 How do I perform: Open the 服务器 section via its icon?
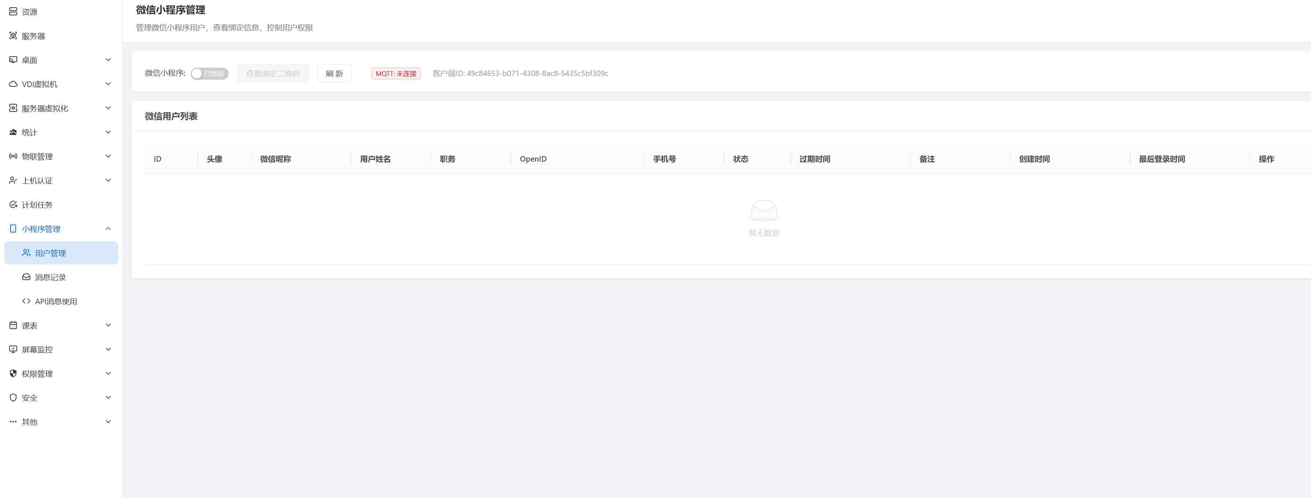coord(13,35)
